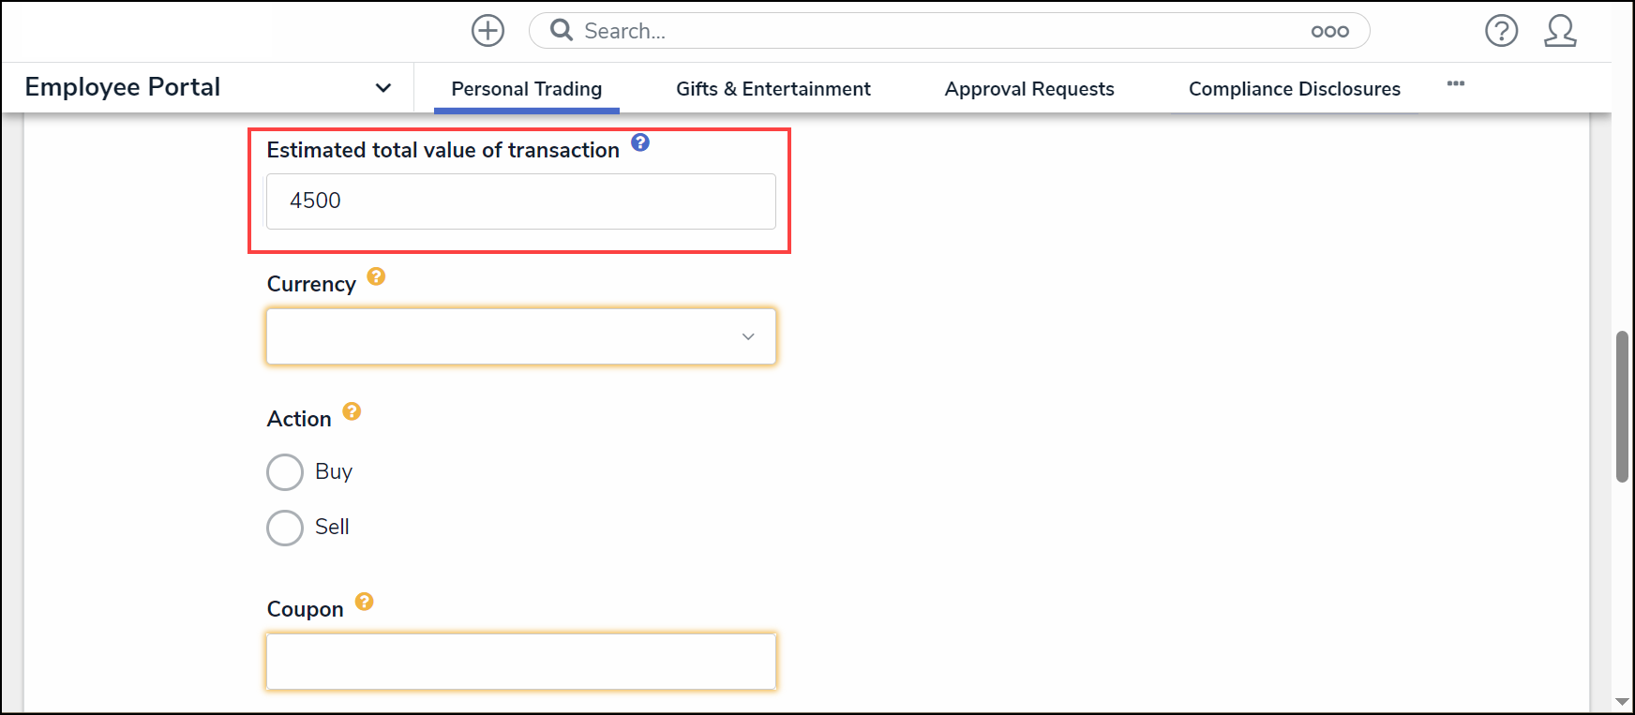Show more navigation tabs via ellipsis

point(1456,84)
